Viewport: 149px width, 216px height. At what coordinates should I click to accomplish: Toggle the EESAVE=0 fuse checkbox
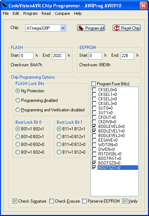94,140
